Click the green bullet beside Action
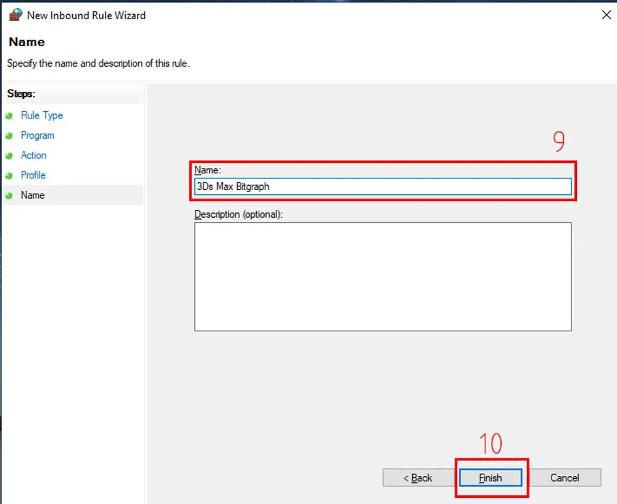The width and height of the screenshot is (617, 504). tap(9, 155)
